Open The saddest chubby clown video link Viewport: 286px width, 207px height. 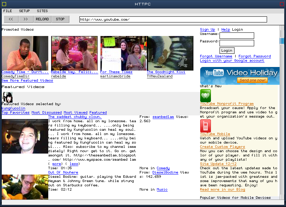point(75,117)
